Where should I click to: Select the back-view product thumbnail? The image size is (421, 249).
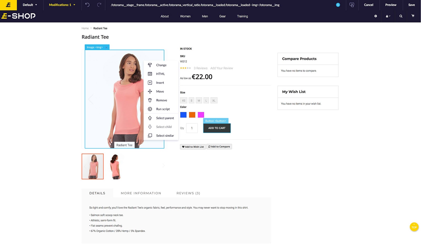click(115, 167)
